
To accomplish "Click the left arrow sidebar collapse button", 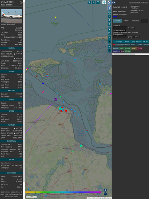I will (x=109, y=8).
